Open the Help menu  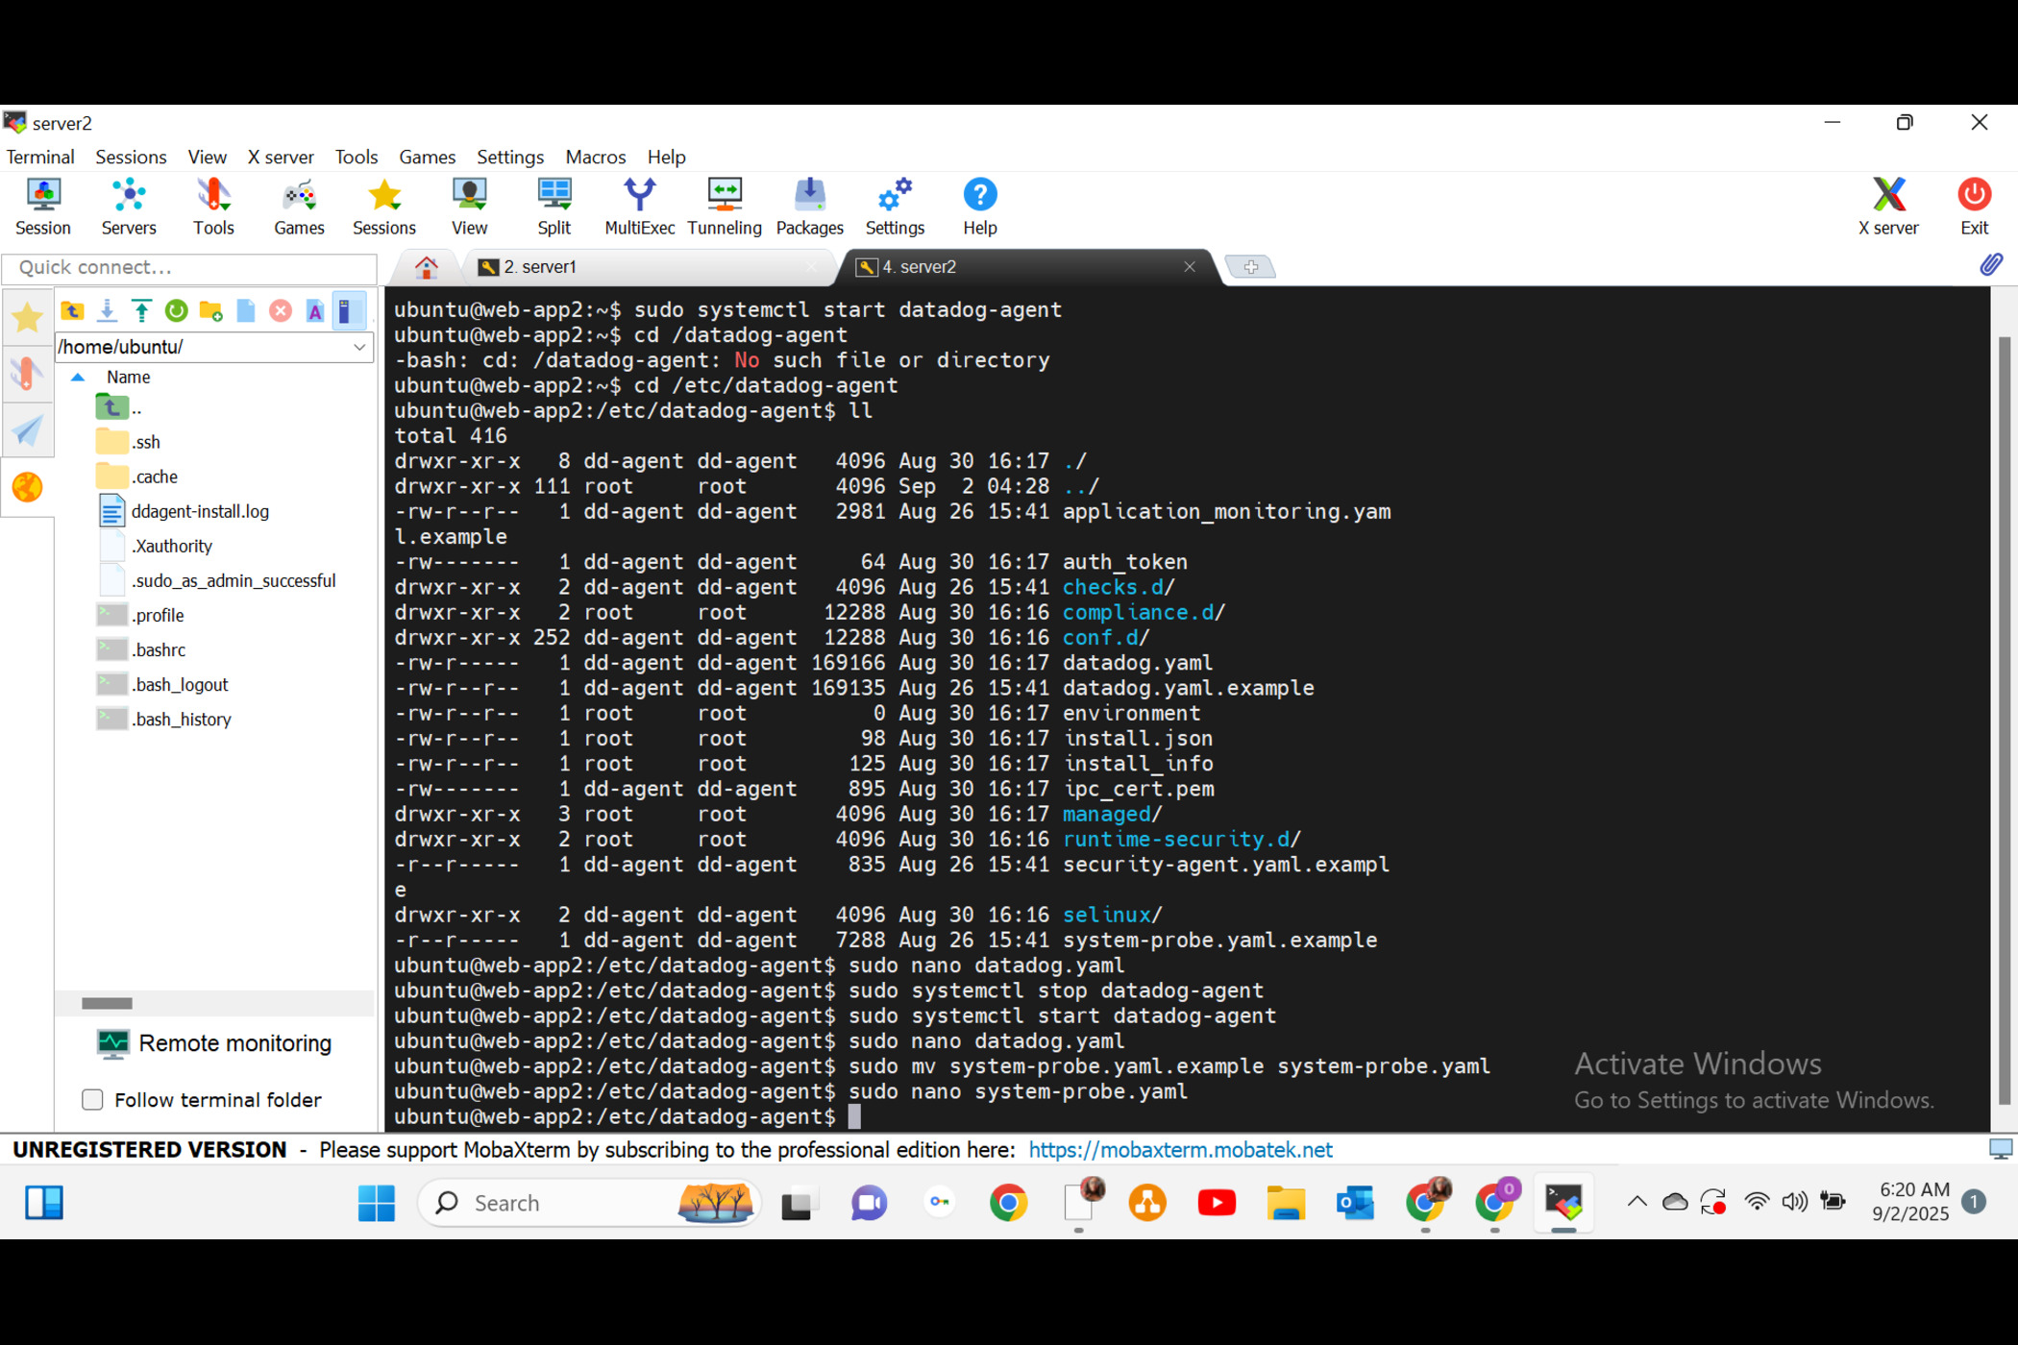click(x=666, y=157)
